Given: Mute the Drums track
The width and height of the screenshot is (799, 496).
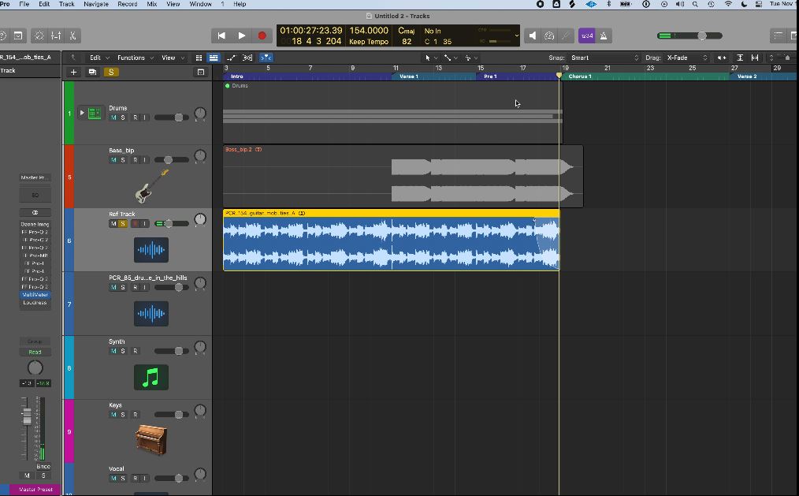Looking at the screenshot, I should 113,117.
